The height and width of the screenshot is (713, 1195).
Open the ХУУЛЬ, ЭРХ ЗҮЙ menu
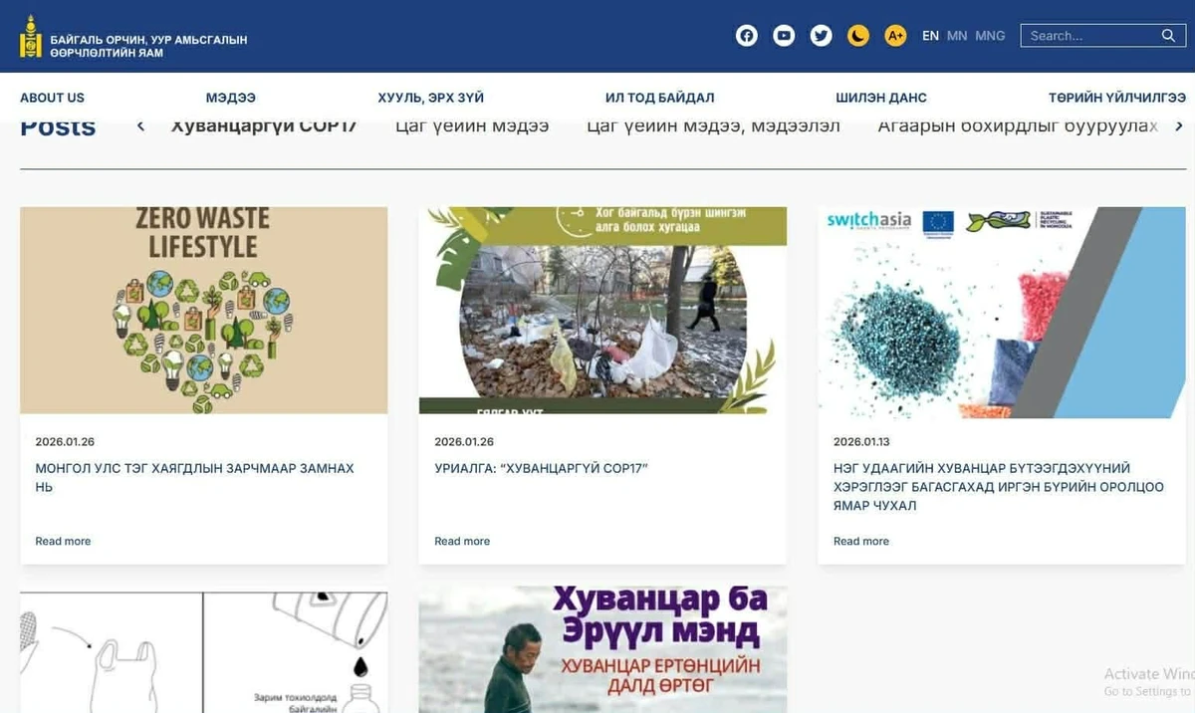pos(430,98)
